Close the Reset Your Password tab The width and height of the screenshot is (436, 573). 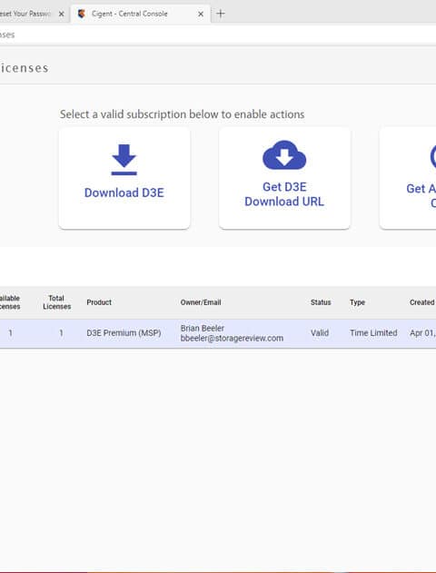(62, 14)
